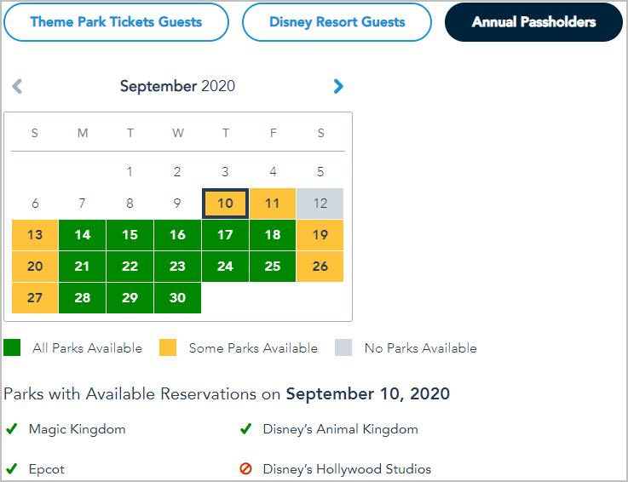Select the Annual Passholders tab
This screenshot has width=628, height=482.
pyautogui.click(x=534, y=22)
